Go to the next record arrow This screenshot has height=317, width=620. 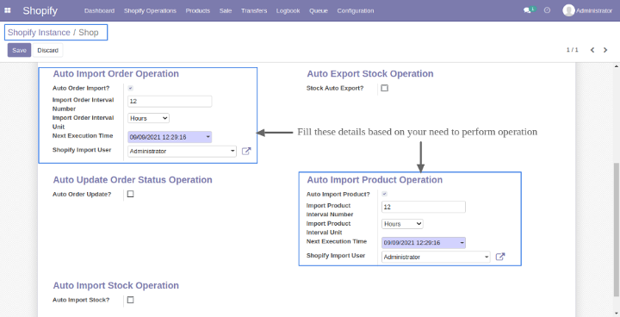point(605,50)
